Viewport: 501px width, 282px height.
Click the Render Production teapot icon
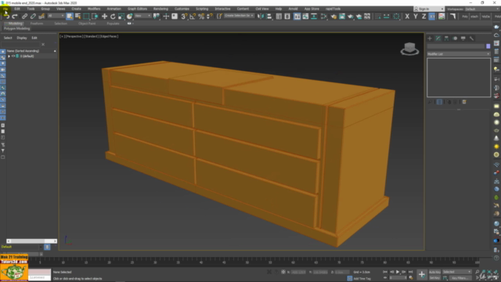(359, 16)
